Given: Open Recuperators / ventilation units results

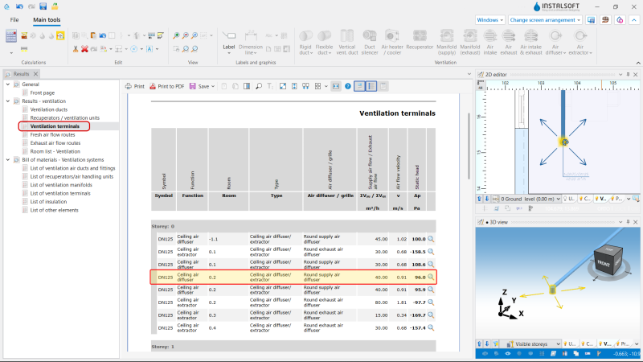Looking at the screenshot, I should click(65, 117).
